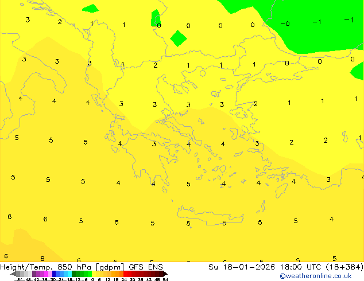
Task: Click the '18:00 UTC' time label
Action: point(302,267)
